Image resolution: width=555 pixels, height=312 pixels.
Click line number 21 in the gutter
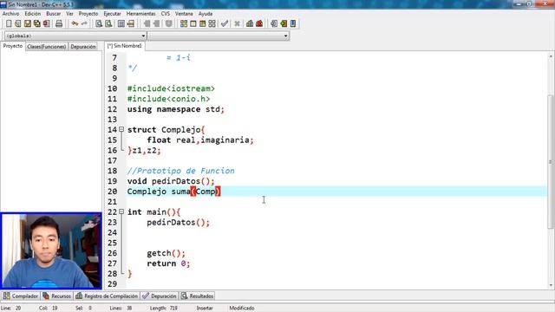[113, 202]
